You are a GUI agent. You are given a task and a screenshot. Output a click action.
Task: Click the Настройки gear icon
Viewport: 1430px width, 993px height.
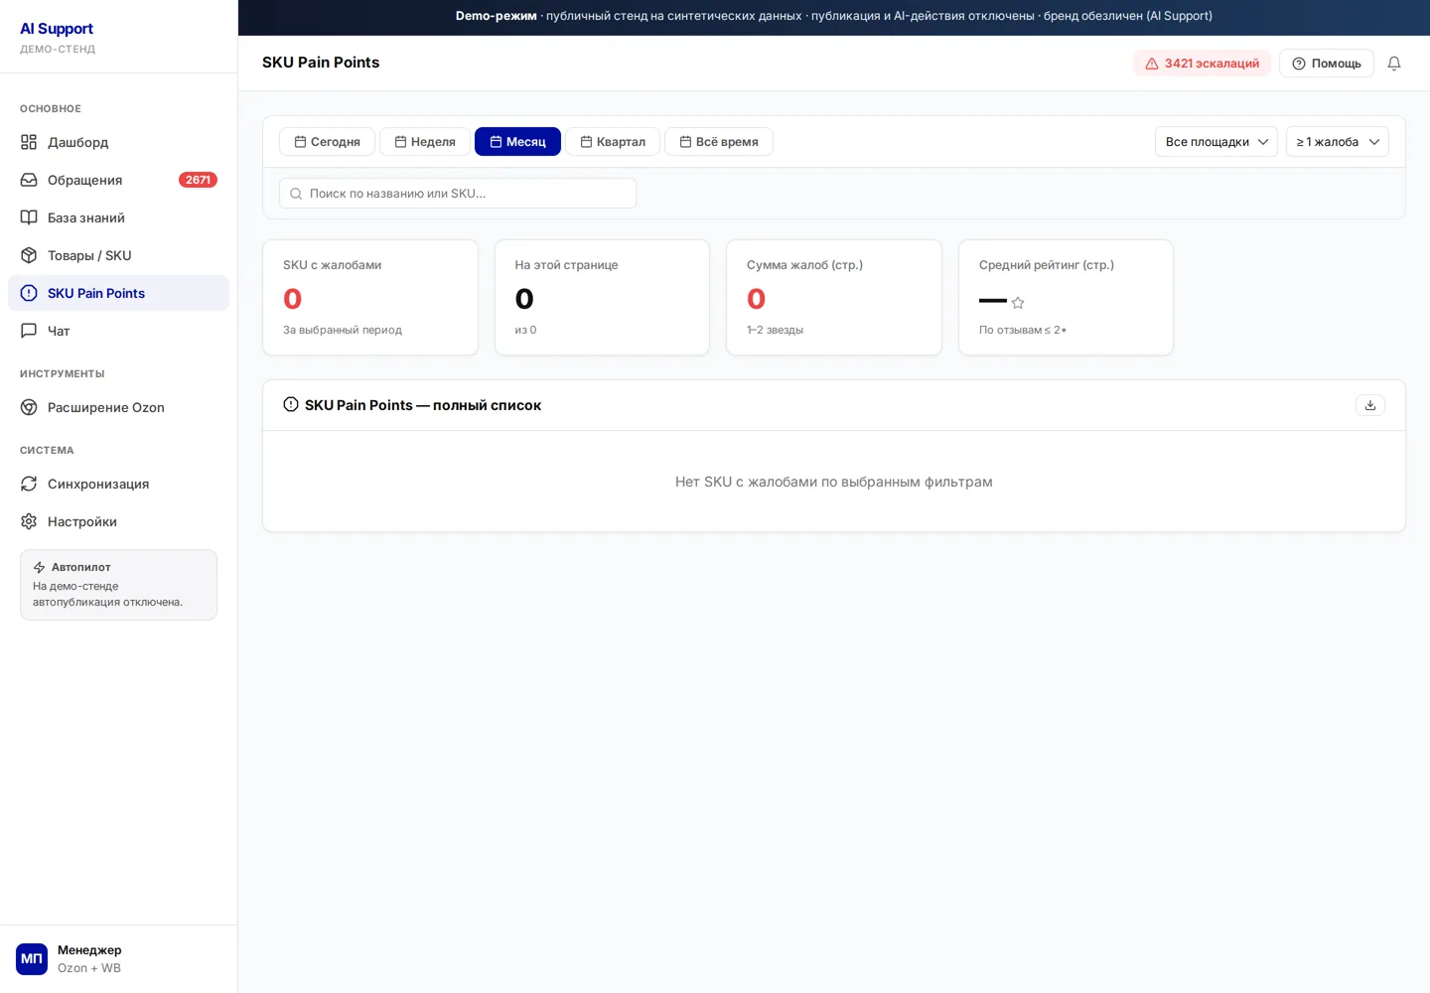29,521
